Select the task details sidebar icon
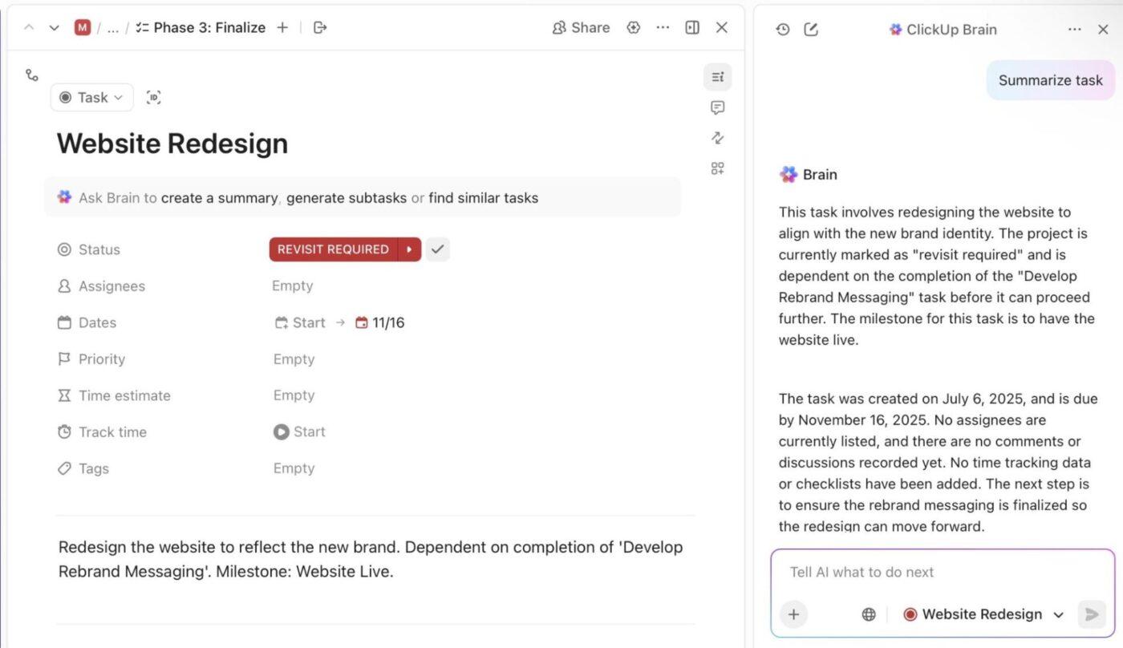 click(717, 77)
